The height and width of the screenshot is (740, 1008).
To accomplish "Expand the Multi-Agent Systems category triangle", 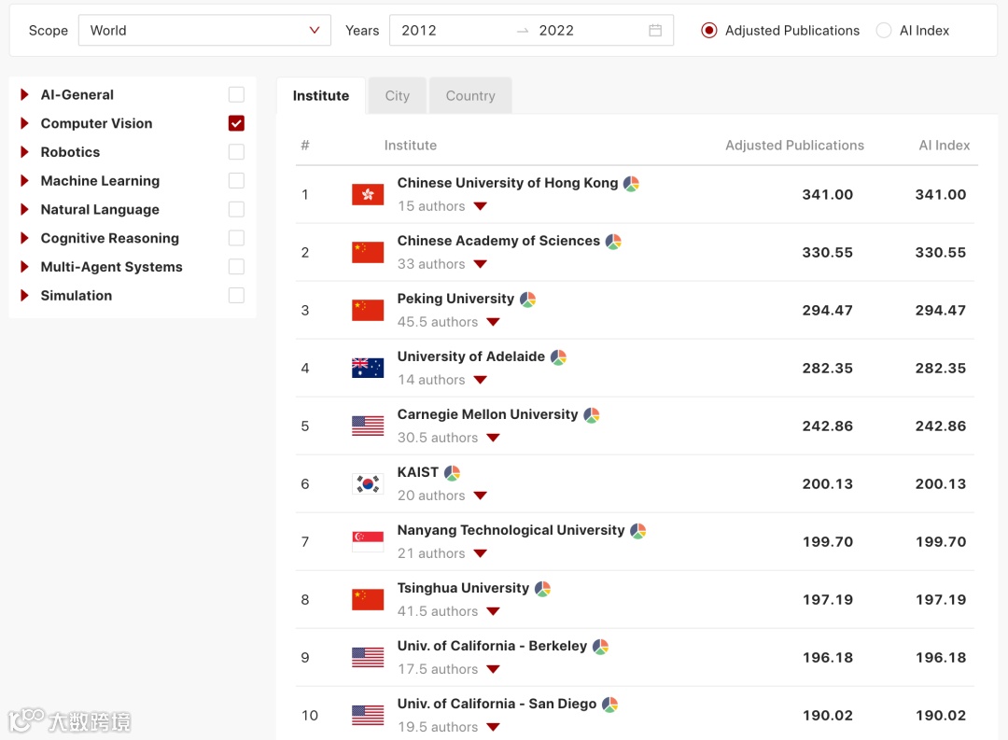I will coord(24,267).
